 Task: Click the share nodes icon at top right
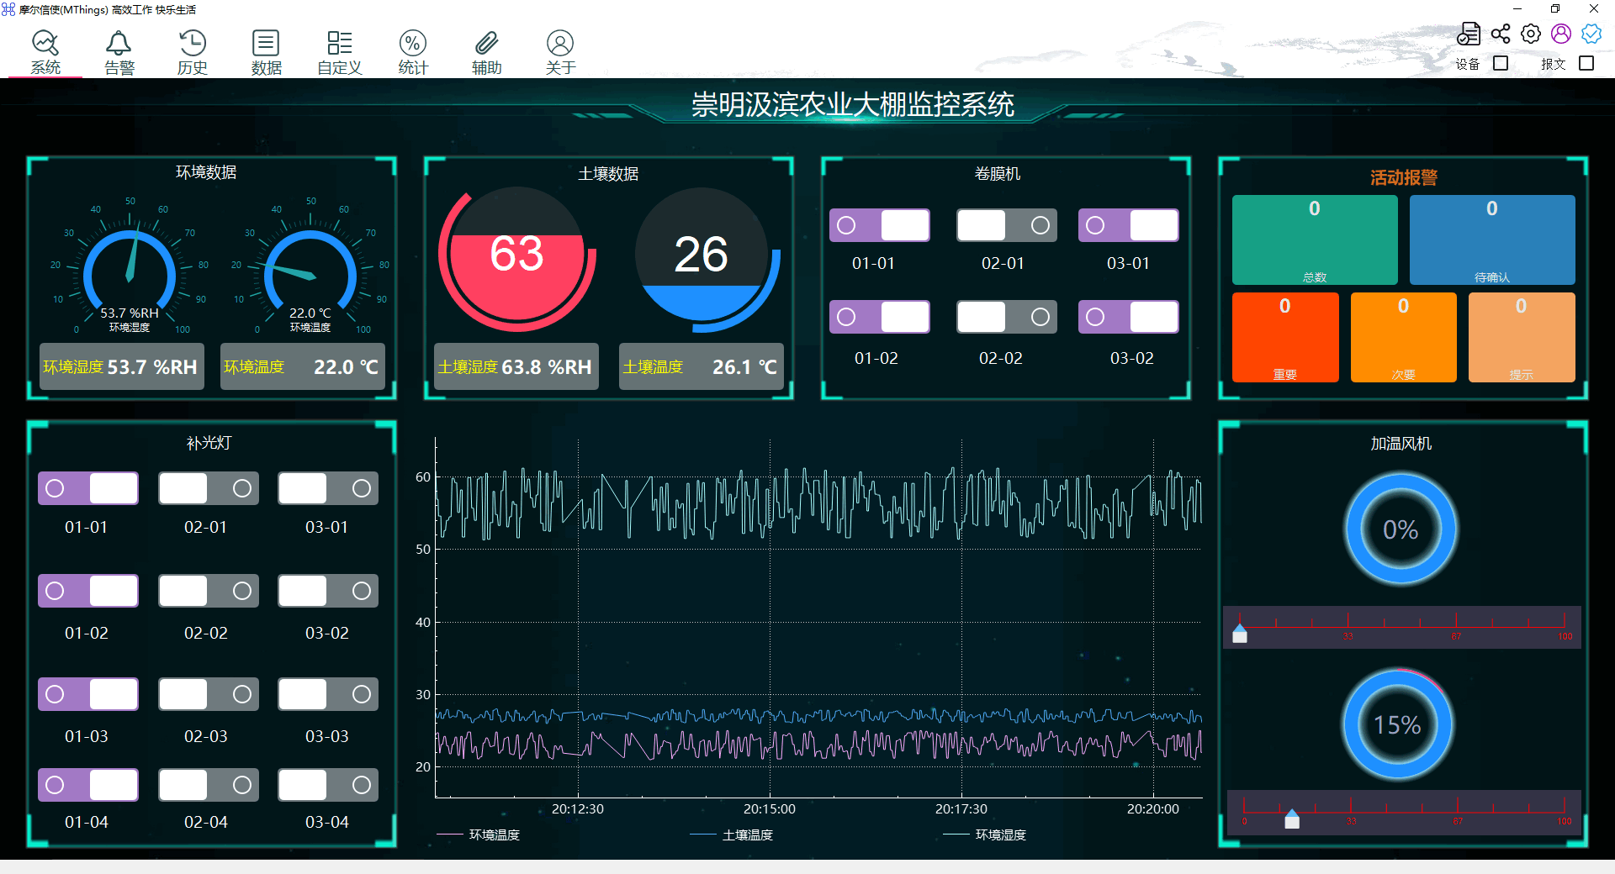(1501, 34)
